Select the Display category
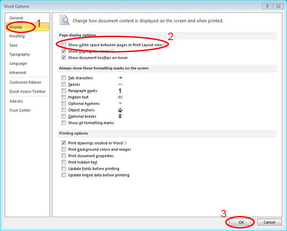Image resolution: width=287 pixels, height=231 pixels. tap(27, 27)
